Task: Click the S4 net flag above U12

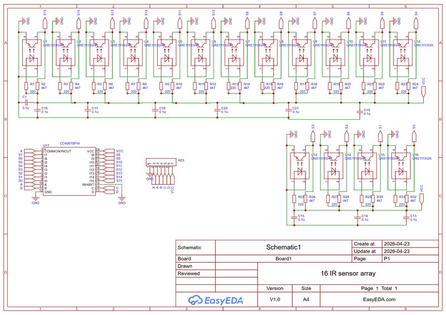Action: [416, 23]
